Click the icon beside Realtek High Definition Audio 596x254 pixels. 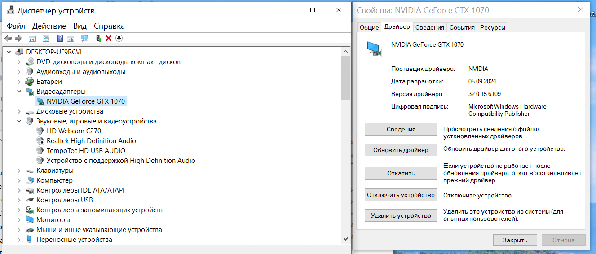point(40,141)
